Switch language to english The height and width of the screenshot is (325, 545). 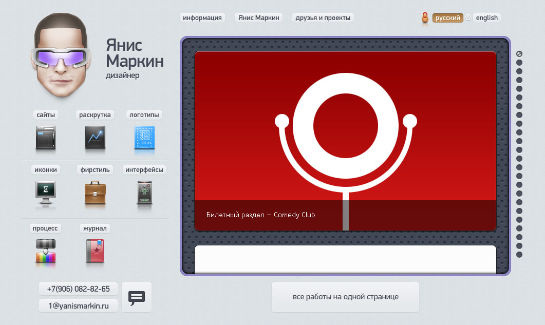486,18
